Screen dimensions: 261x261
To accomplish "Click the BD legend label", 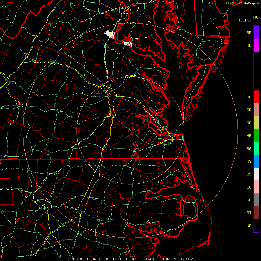I will [x=249, y=123].
